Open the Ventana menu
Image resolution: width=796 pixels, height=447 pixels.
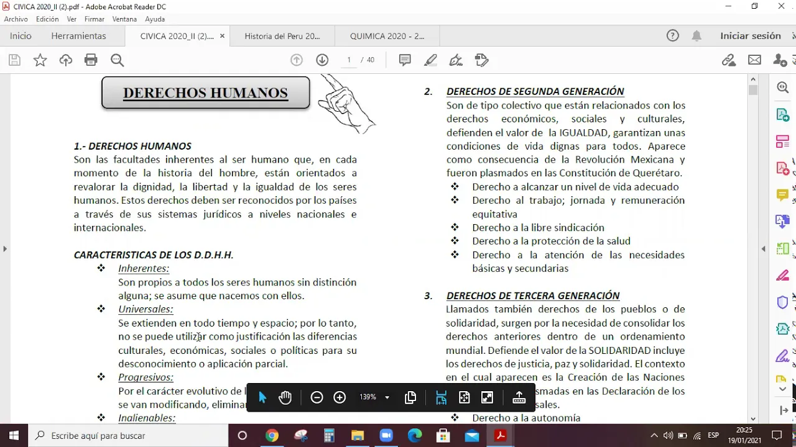click(x=124, y=19)
